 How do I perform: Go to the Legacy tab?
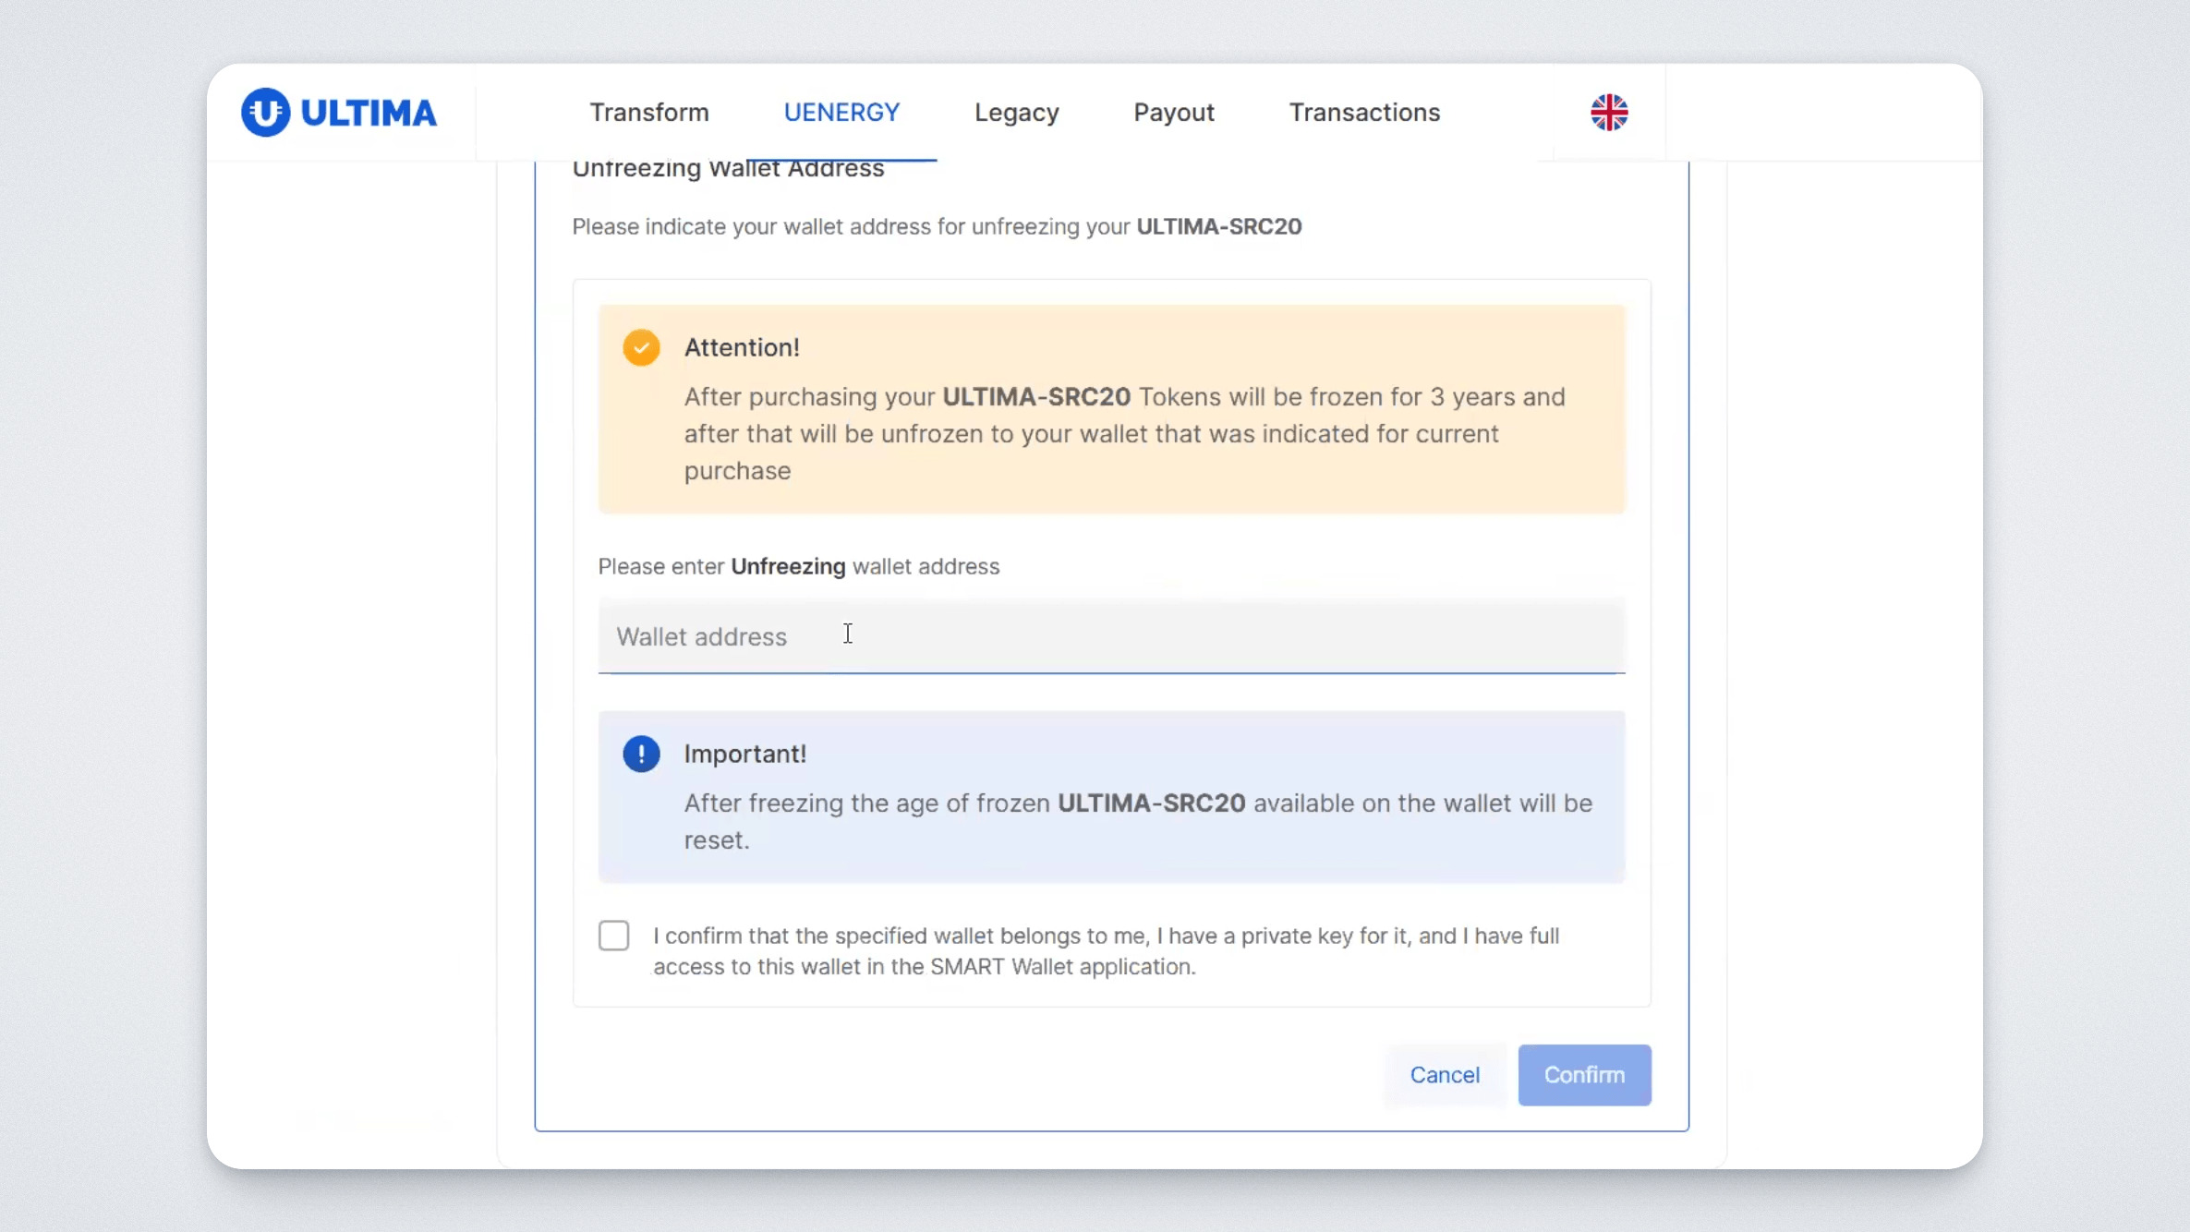[x=1016, y=113]
